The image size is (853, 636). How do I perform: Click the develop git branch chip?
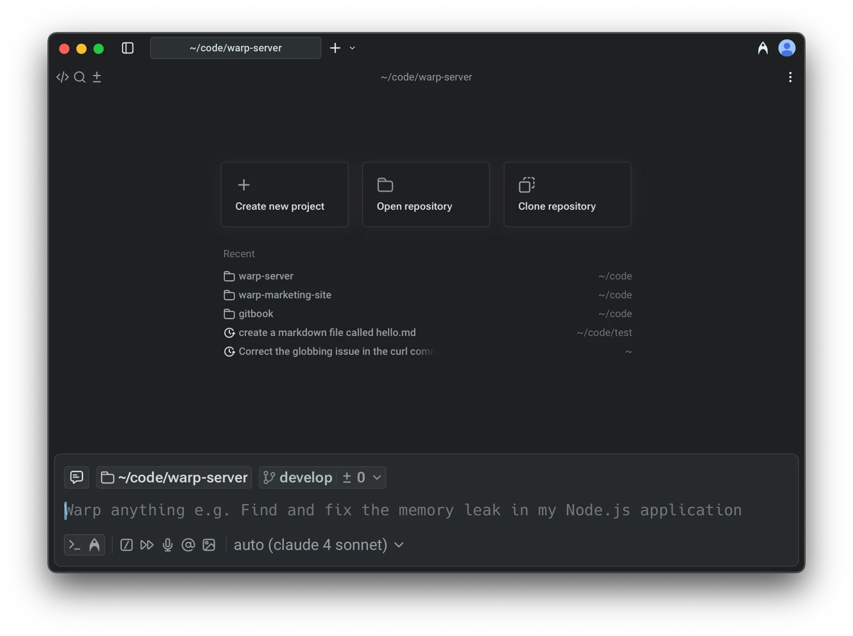click(x=298, y=477)
